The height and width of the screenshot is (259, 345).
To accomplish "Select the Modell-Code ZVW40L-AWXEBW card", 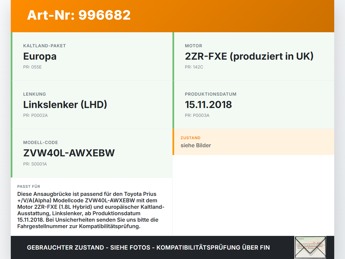I will point(92,153).
